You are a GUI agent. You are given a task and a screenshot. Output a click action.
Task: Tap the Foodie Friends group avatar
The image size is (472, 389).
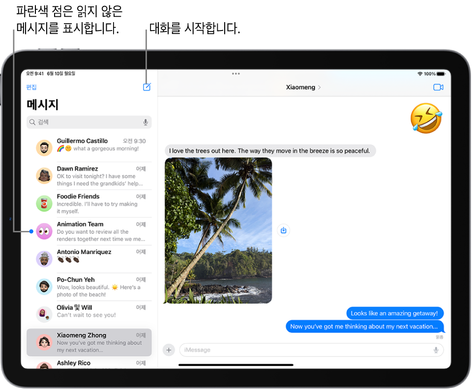[x=44, y=203]
